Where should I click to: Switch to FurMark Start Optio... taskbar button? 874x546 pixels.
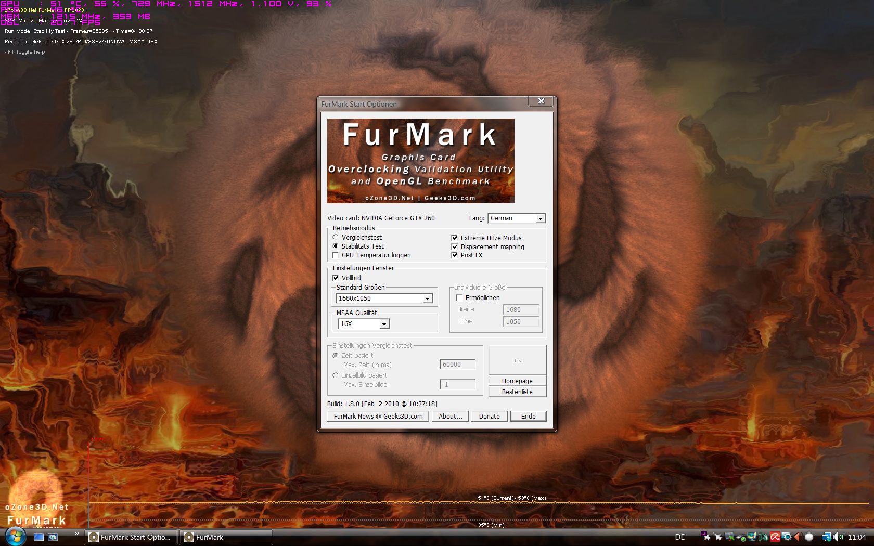pyautogui.click(x=131, y=537)
